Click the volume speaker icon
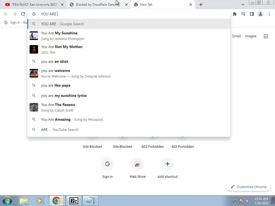The image size is (275, 206). click(248, 201)
